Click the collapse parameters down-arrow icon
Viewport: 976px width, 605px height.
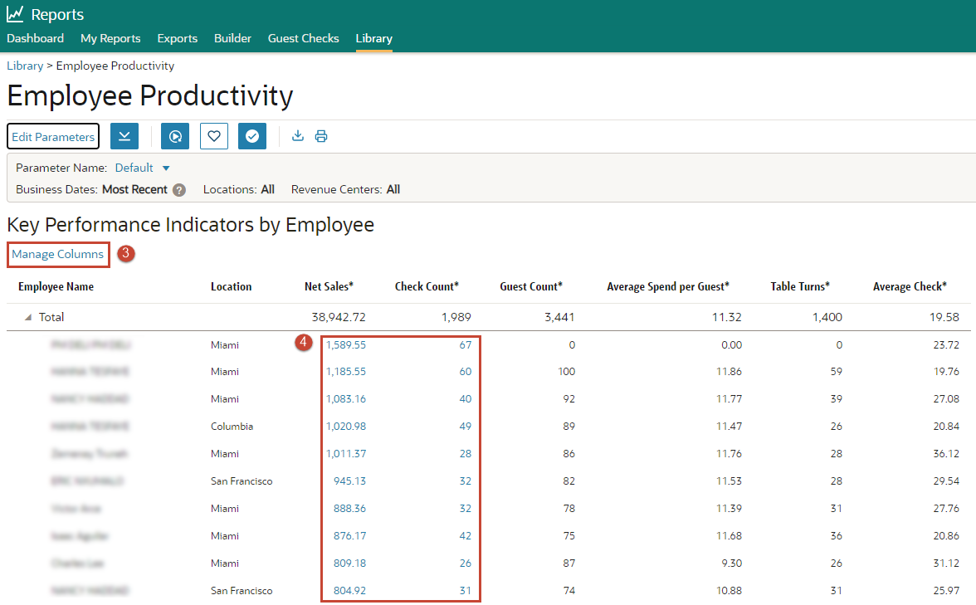(124, 136)
